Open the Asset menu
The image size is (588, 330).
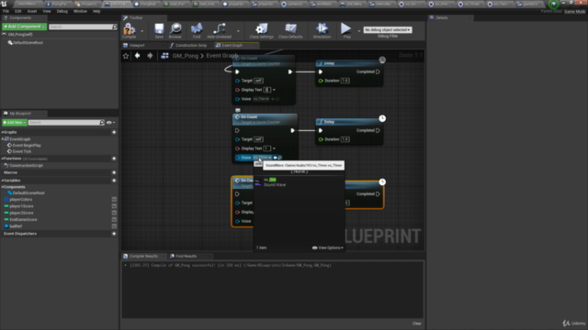point(32,11)
